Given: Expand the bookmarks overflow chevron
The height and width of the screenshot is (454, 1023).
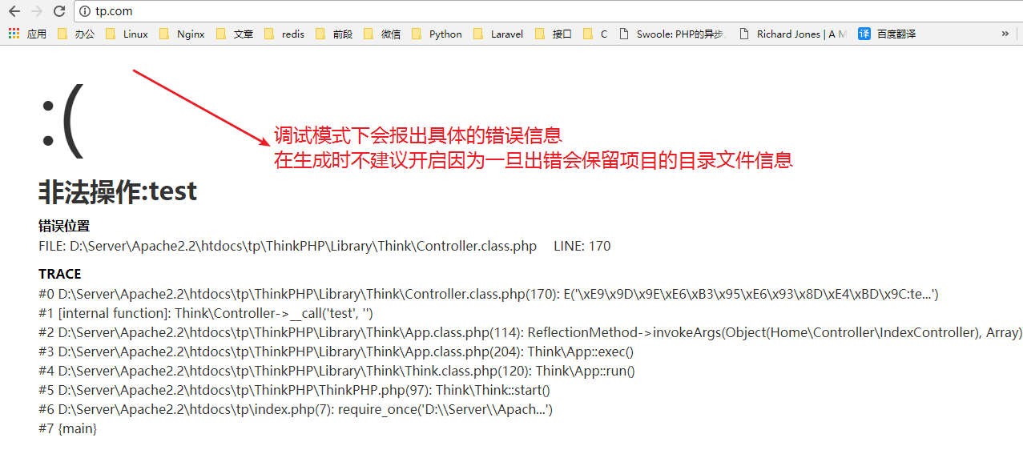Looking at the screenshot, I should [1005, 34].
